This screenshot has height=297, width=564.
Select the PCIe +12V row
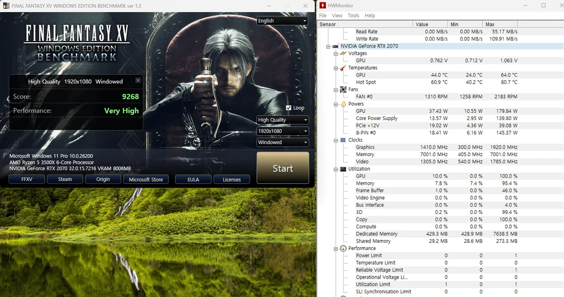tap(436, 125)
